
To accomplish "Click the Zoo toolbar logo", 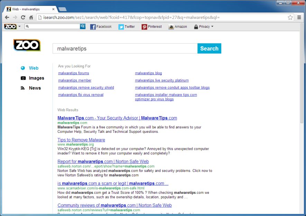I will coord(10,26).
